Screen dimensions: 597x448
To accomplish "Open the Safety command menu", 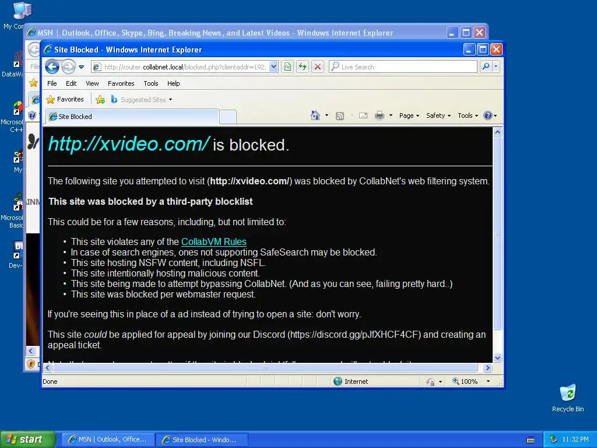I will (x=438, y=116).
